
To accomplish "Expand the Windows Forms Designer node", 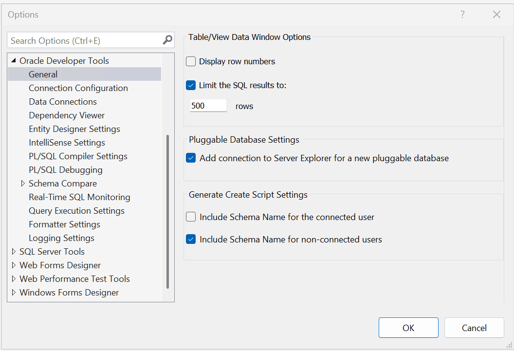I will [x=13, y=292].
